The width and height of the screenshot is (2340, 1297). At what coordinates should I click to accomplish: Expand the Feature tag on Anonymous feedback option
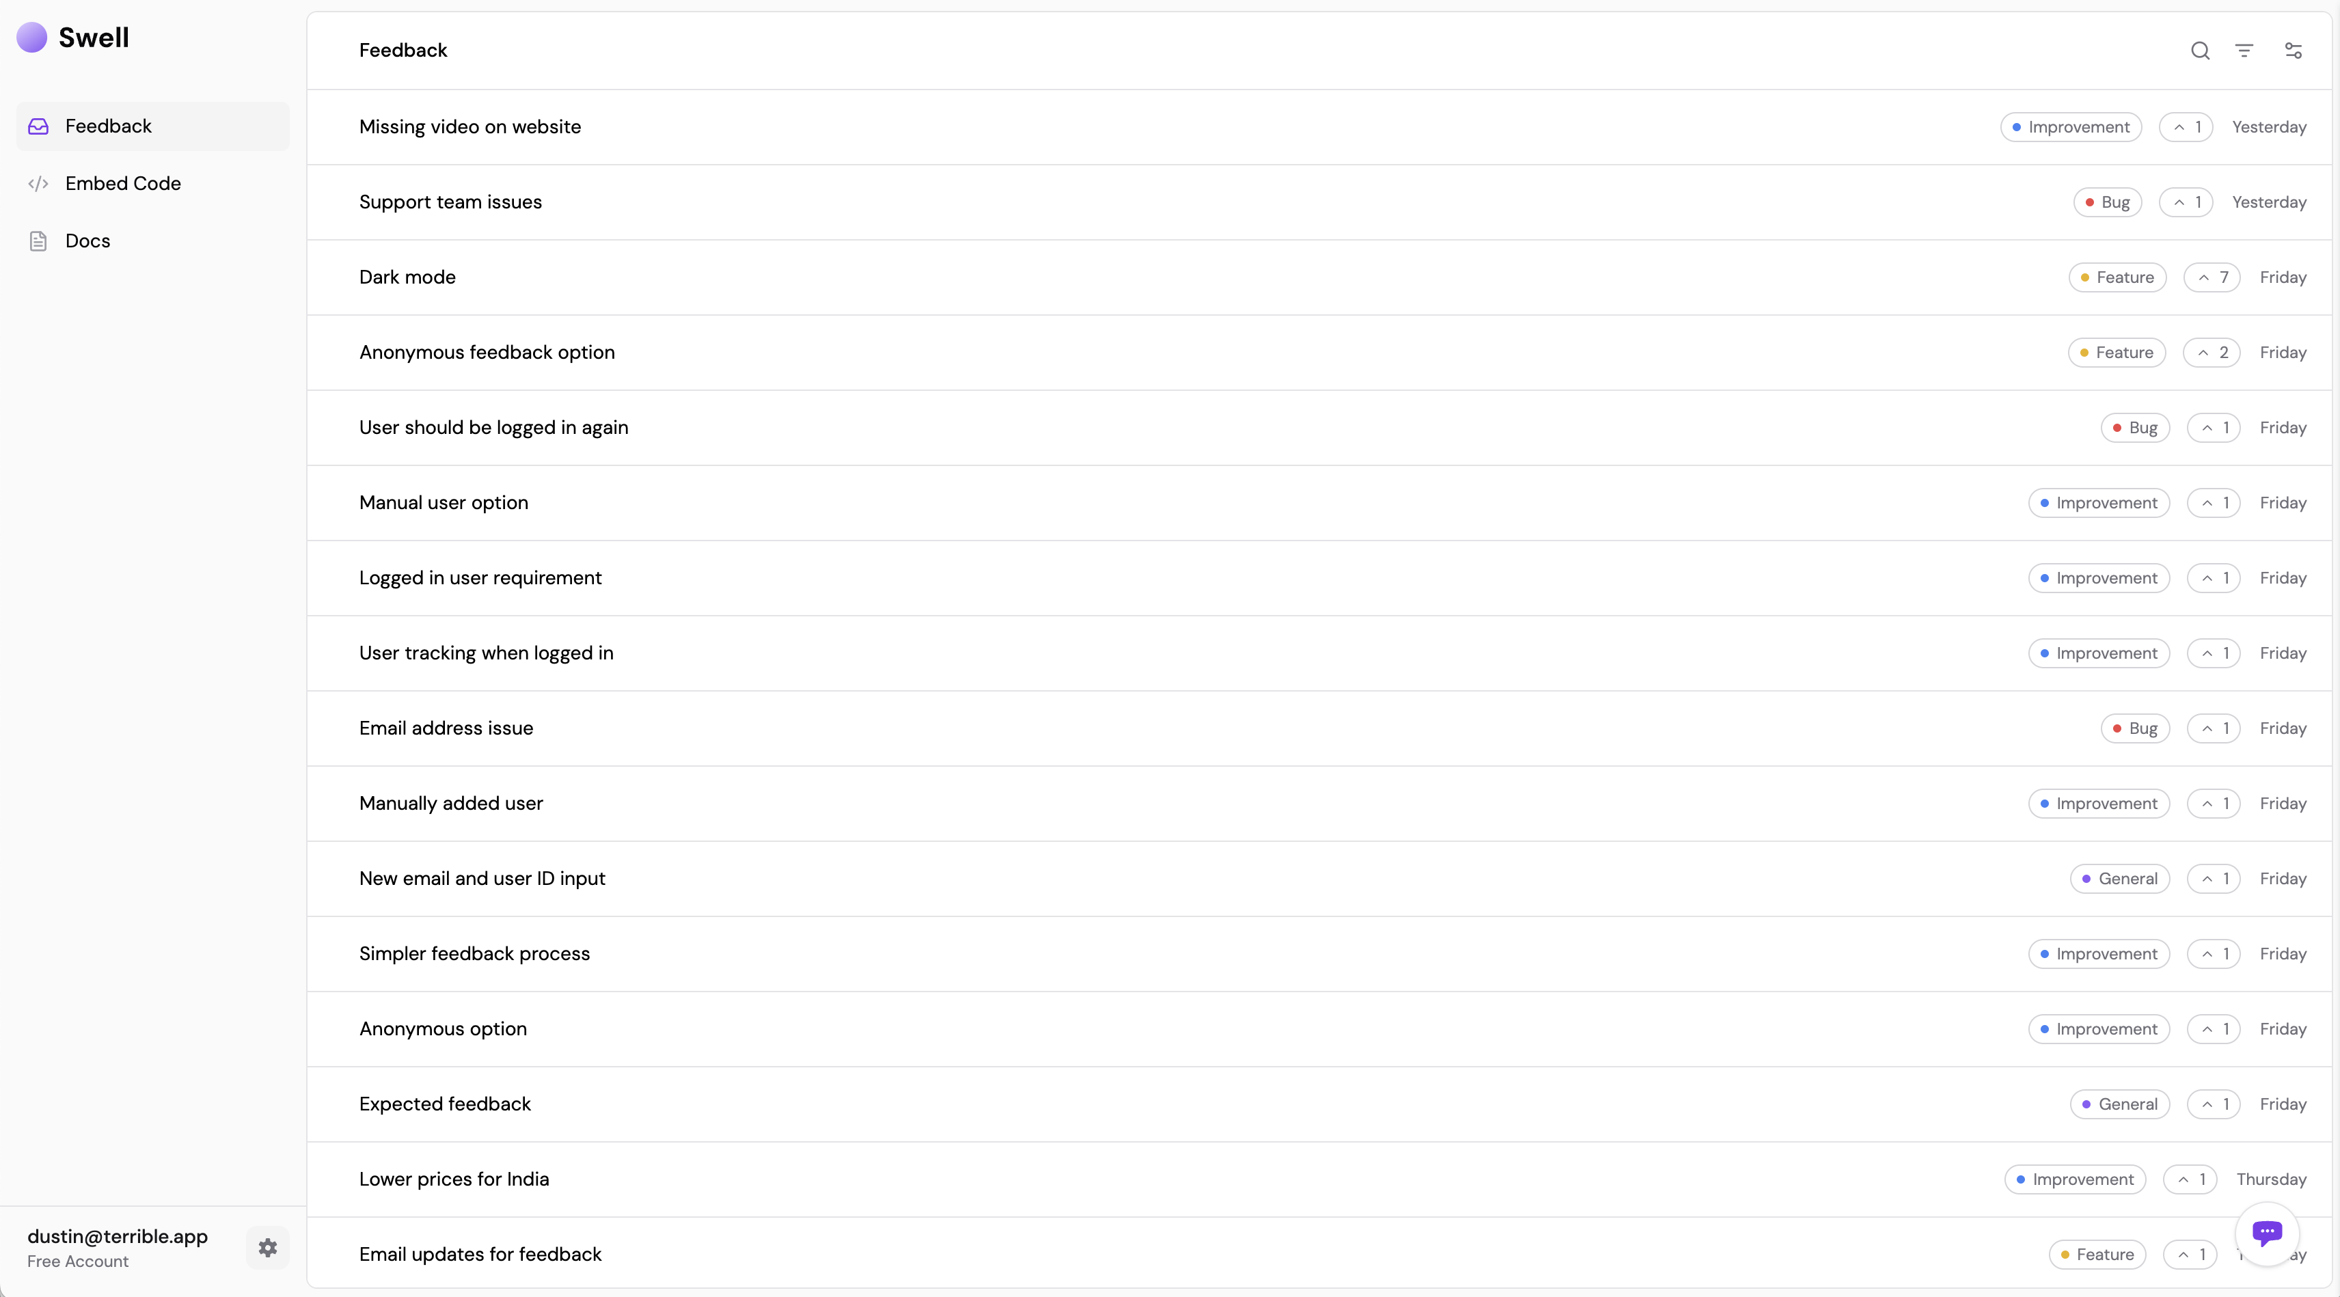[2117, 351]
